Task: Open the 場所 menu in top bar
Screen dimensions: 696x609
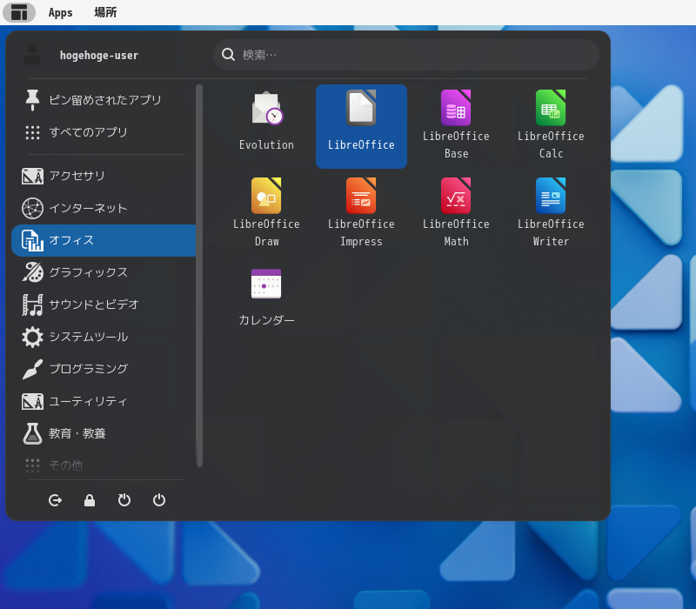Action: (105, 12)
